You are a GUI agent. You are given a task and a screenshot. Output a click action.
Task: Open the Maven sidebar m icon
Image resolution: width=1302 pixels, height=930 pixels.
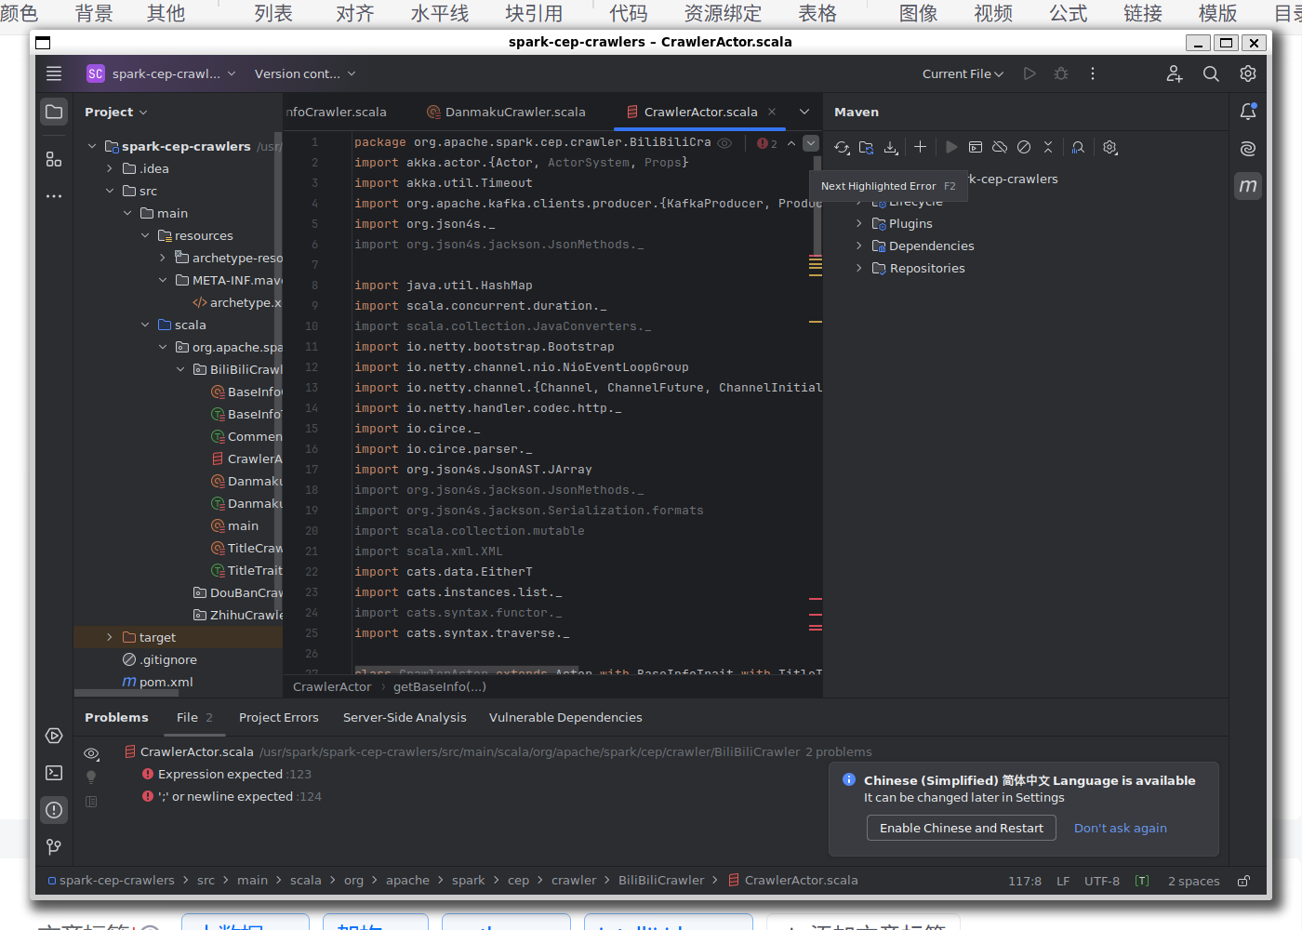1248,186
